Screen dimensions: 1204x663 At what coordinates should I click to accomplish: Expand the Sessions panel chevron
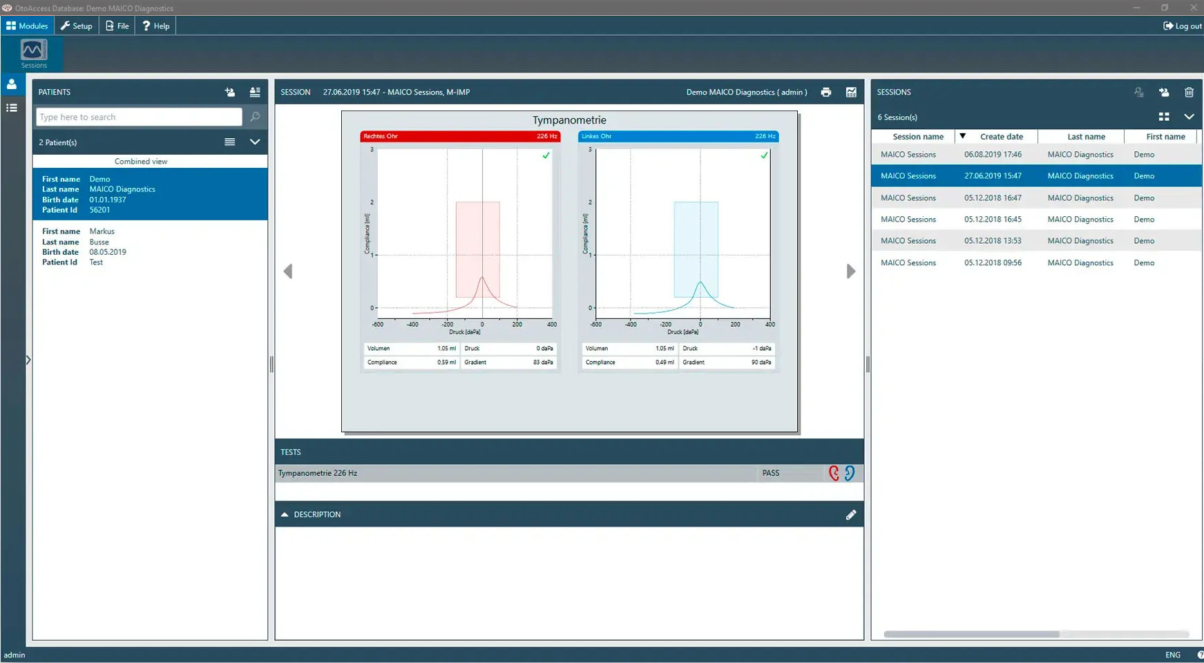pos(1189,117)
